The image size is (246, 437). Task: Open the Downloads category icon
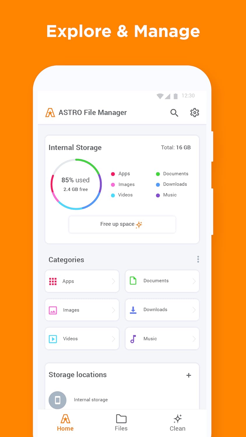[133, 310]
